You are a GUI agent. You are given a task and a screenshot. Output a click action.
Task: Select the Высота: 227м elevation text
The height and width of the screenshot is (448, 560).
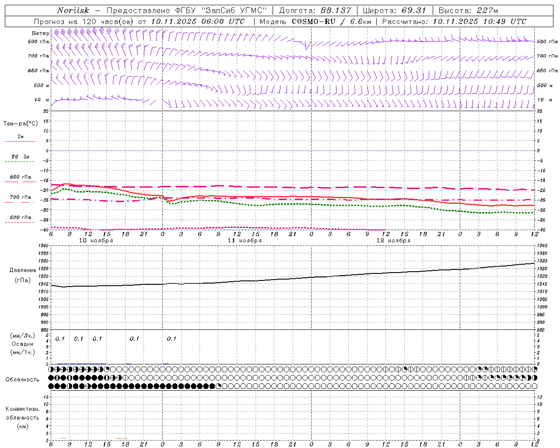pyautogui.click(x=468, y=10)
